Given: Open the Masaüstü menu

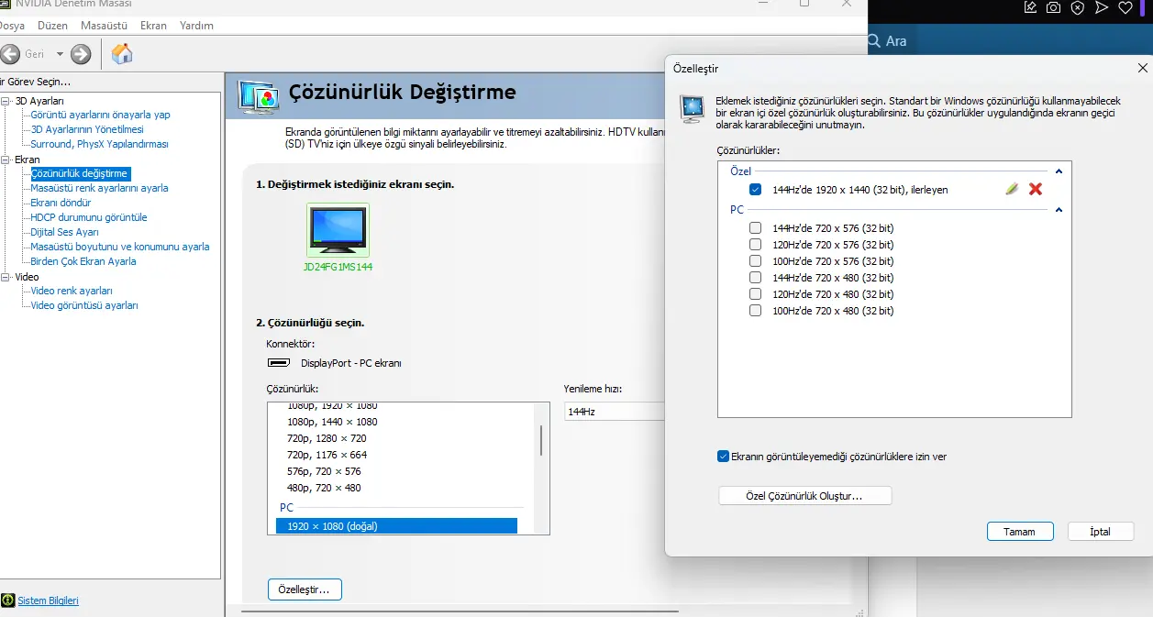Looking at the screenshot, I should coord(104,26).
